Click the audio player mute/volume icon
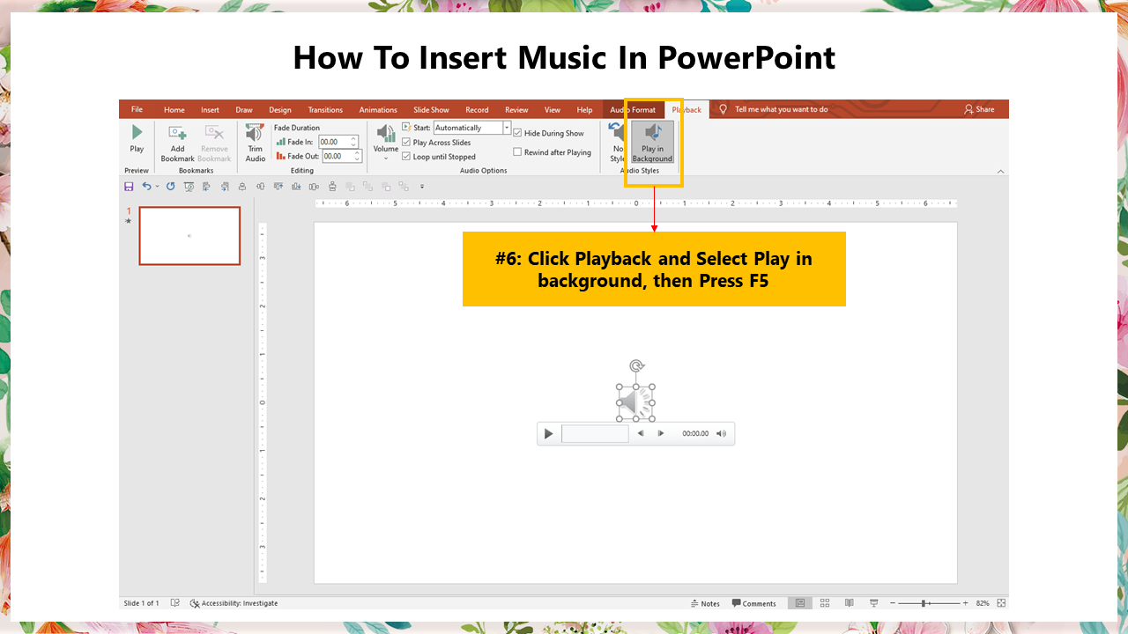1128x634 pixels. (721, 433)
